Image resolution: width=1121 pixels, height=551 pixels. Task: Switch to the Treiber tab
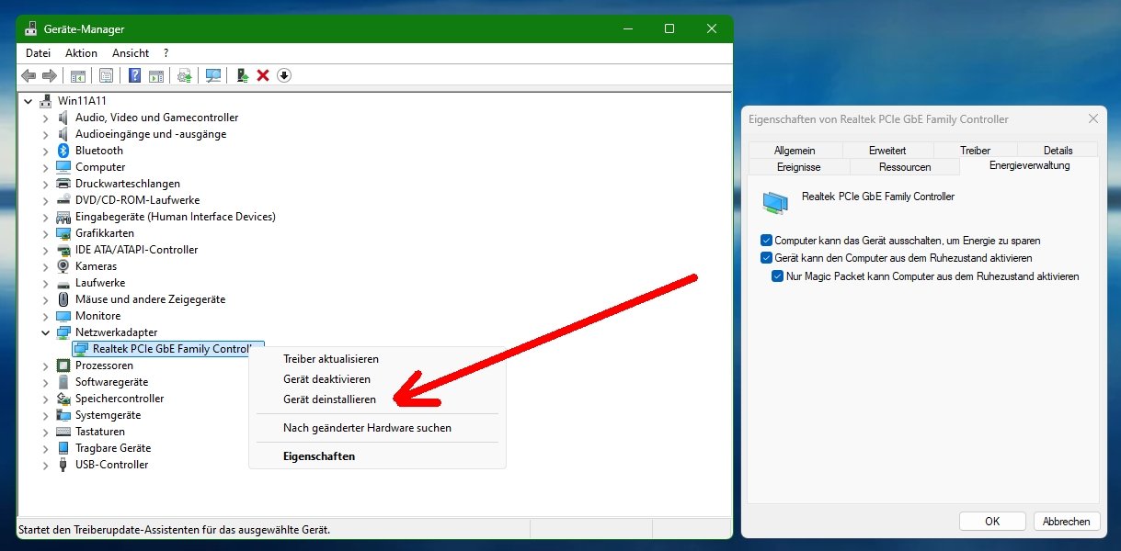pos(975,151)
